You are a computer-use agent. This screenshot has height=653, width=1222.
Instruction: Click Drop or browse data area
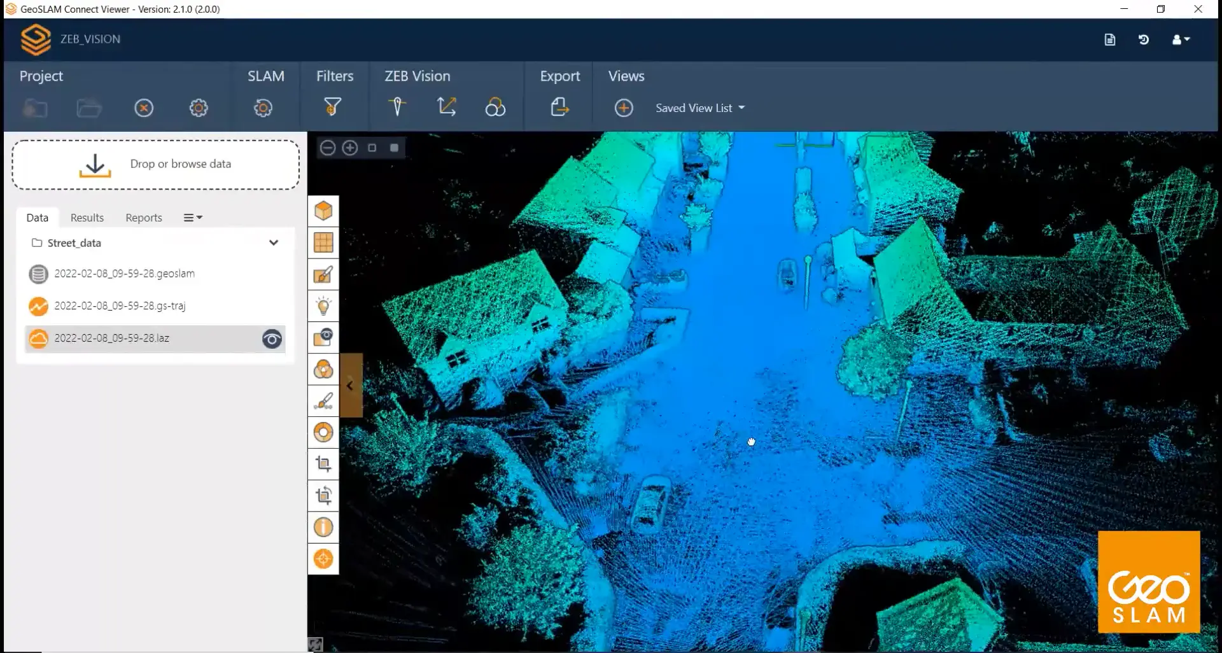click(155, 164)
